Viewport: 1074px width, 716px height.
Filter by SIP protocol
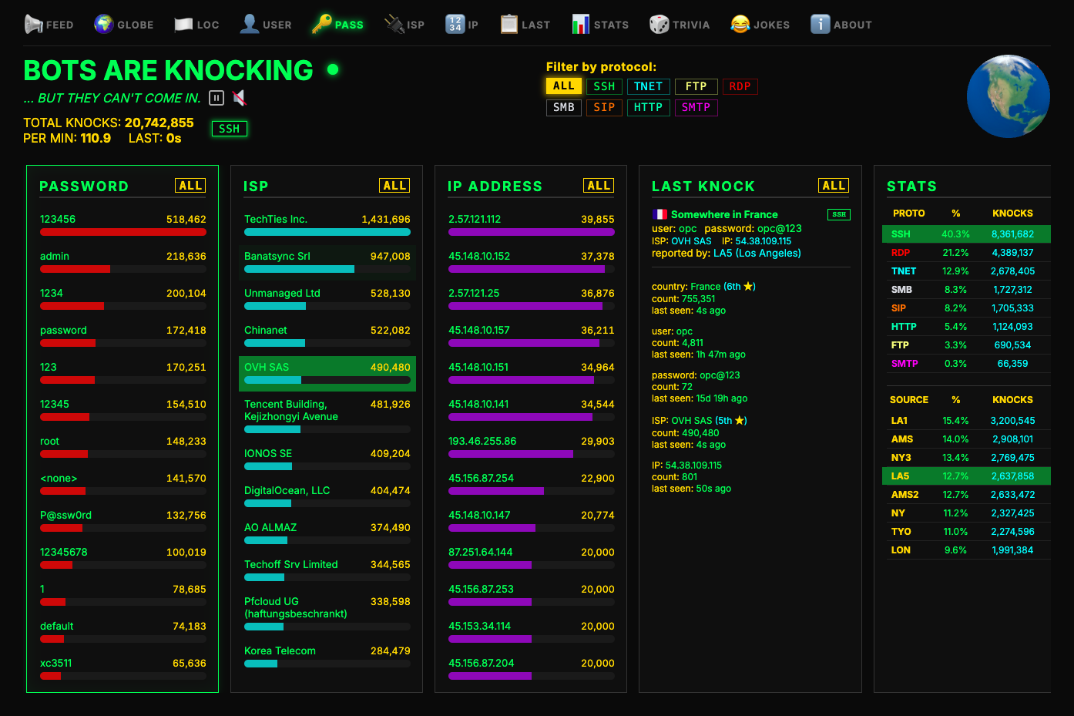604,108
